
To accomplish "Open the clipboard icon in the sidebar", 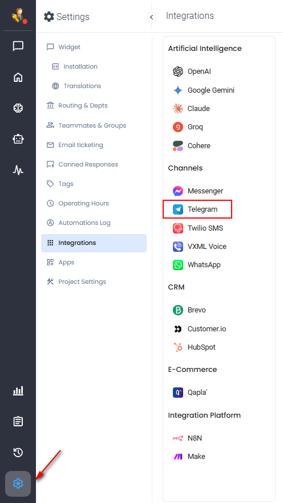I will 18,421.
